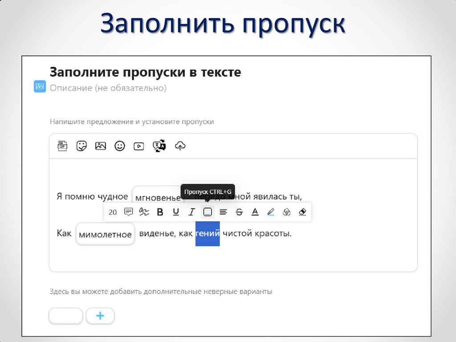Click the highlighted word 'гений'
This screenshot has height=342, width=456.
(x=208, y=233)
